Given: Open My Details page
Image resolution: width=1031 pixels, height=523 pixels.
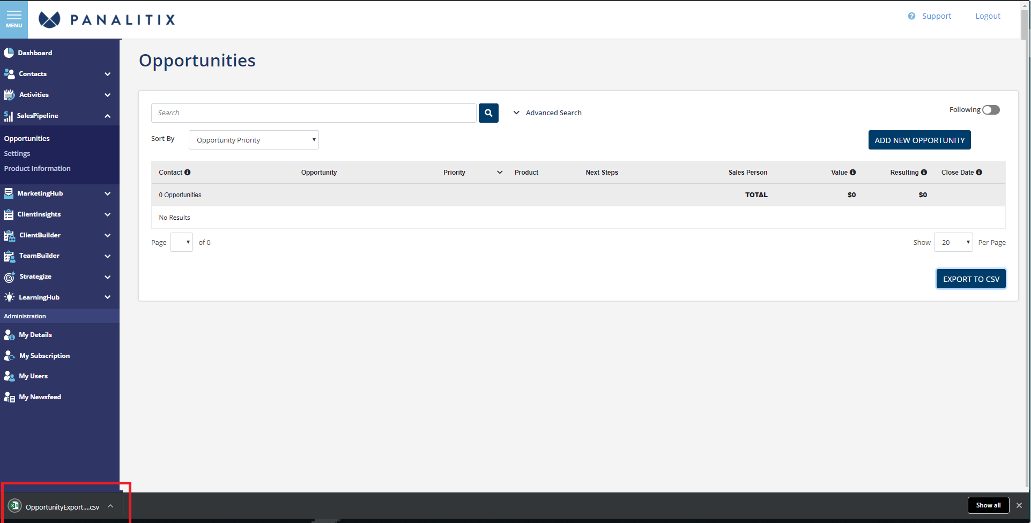Looking at the screenshot, I should coord(35,335).
